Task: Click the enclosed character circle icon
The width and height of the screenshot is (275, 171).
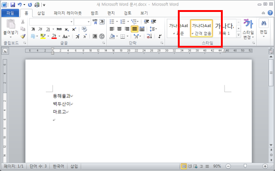Action: click(102, 36)
